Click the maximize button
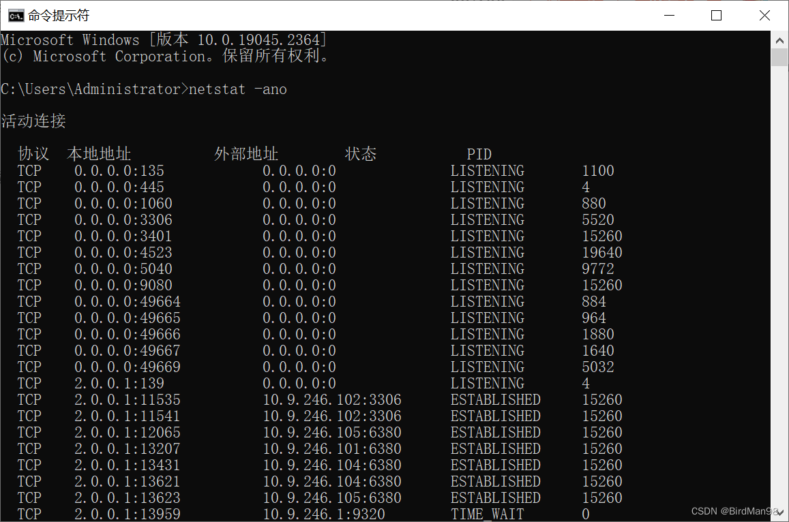The image size is (789, 522). point(716,14)
